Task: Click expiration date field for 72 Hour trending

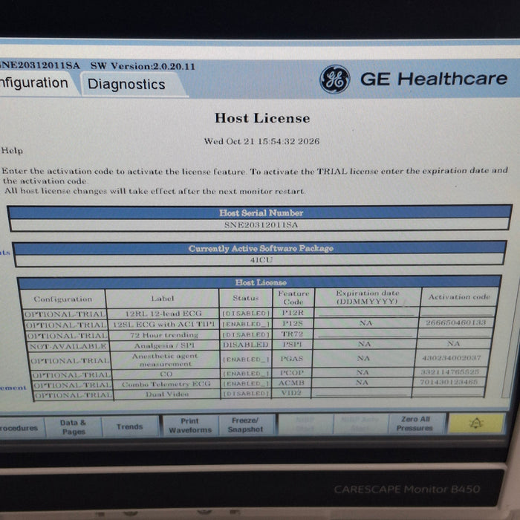Action: (x=365, y=334)
